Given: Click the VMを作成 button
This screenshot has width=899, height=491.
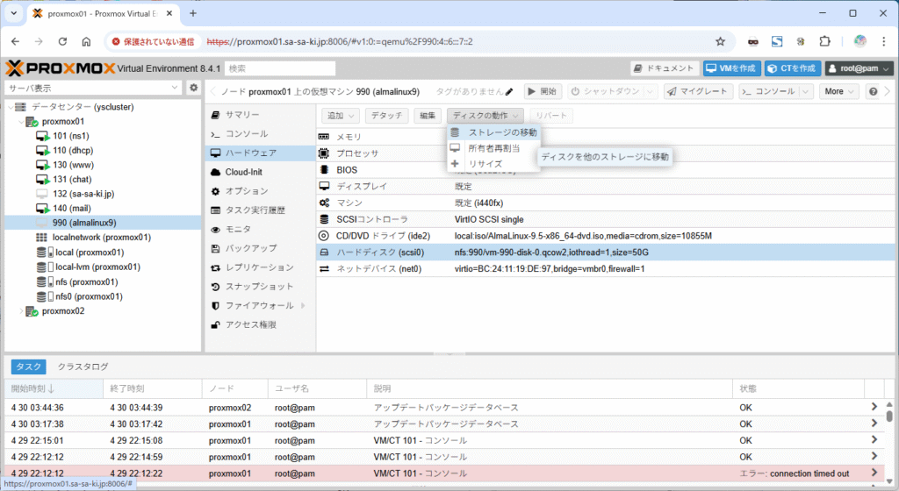Looking at the screenshot, I should click(731, 68).
